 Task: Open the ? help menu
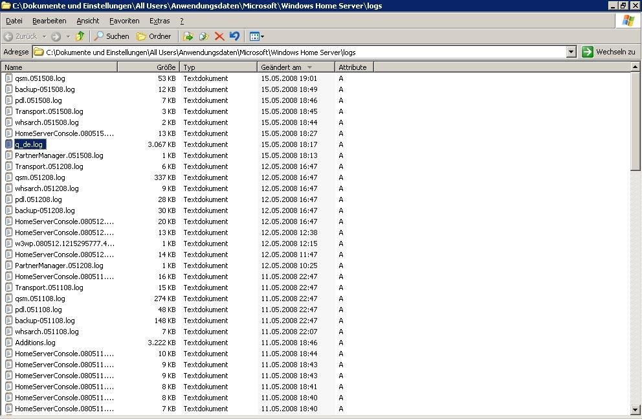[182, 21]
